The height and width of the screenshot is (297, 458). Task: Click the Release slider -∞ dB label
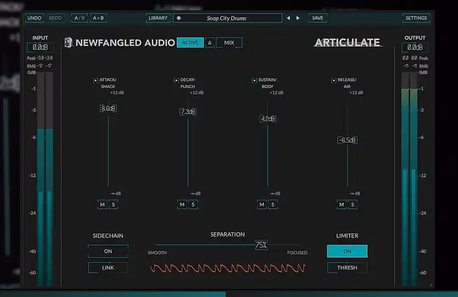point(355,194)
